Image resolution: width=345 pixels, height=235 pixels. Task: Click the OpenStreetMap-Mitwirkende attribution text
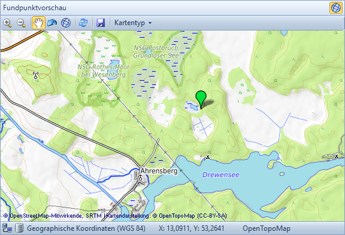pos(43,216)
